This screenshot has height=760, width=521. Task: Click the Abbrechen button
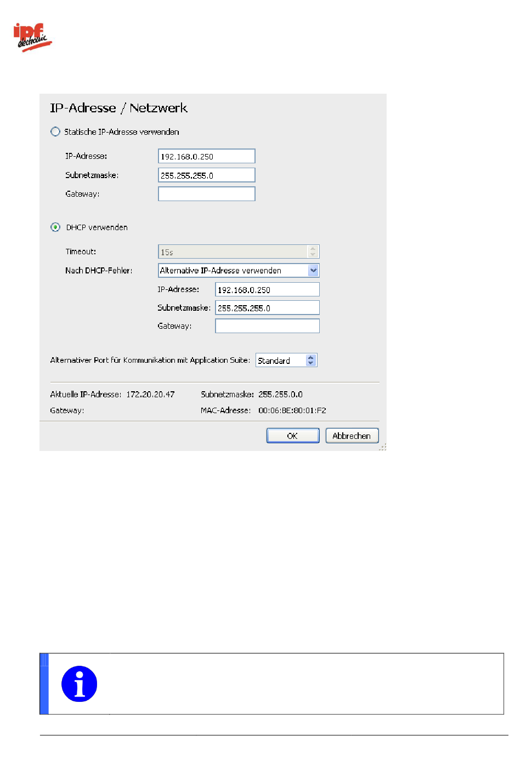352,436
